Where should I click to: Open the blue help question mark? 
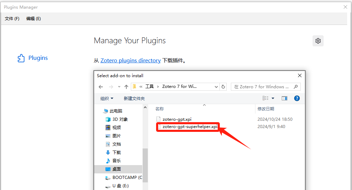(297, 98)
